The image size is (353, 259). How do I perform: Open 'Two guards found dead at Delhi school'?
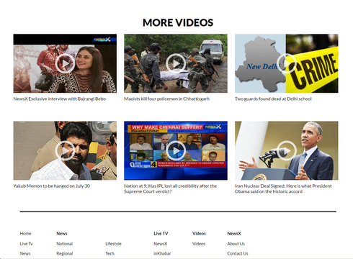(273, 99)
